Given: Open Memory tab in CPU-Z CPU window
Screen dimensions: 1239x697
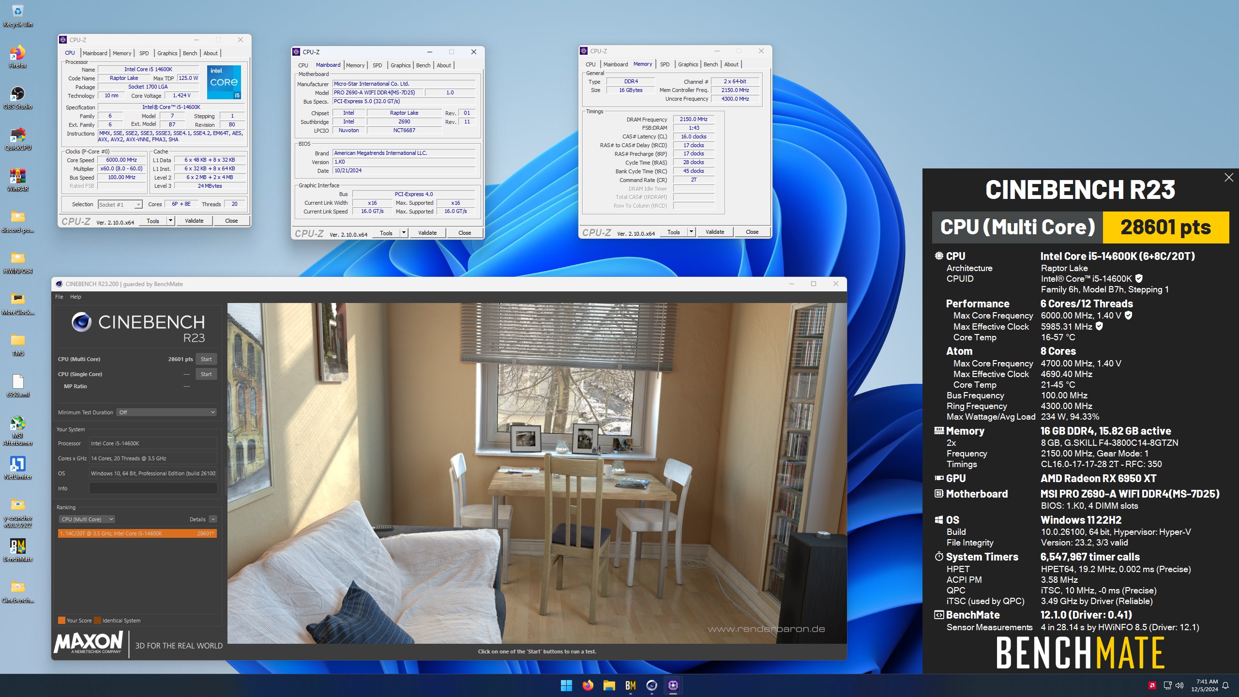Looking at the screenshot, I should tap(122, 53).
